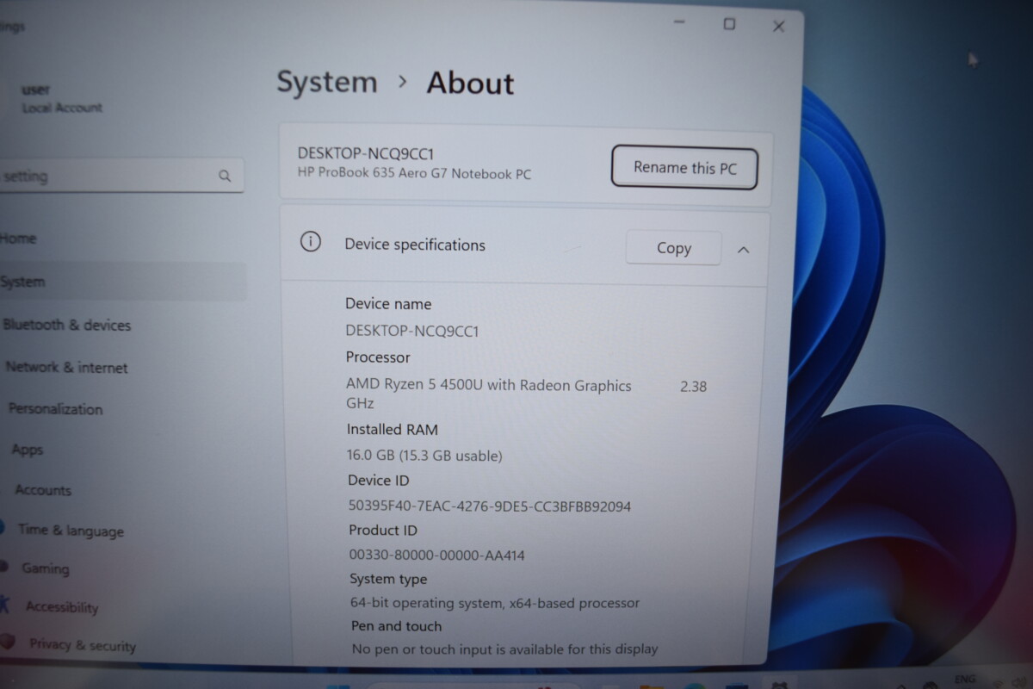1033x689 pixels.
Task: Click the search magnifier icon in settings
Action: pyautogui.click(x=225, y=177)
